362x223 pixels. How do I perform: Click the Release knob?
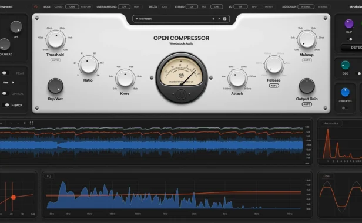[x=274, y=65]
